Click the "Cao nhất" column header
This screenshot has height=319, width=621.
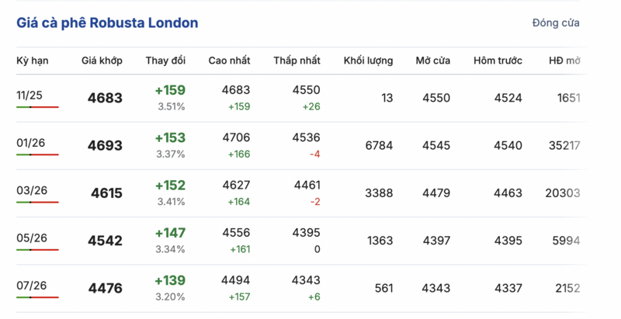point(229,61)
